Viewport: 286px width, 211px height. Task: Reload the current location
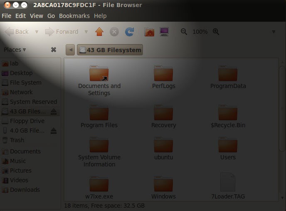130,32
